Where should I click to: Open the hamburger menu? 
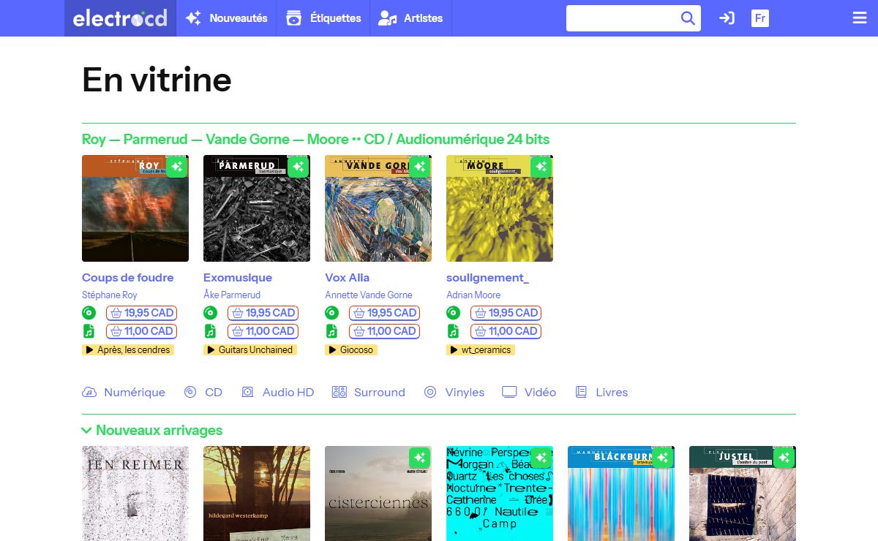[x=860, y=18]
